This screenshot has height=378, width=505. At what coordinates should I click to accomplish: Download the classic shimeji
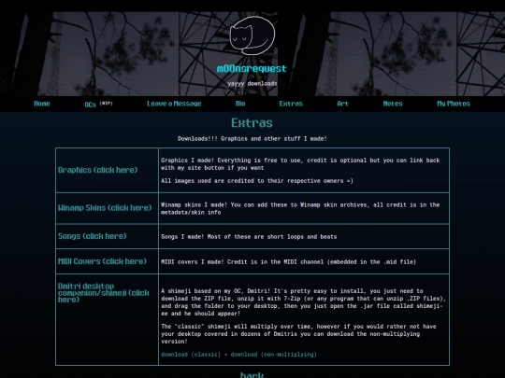click(191, 355)
